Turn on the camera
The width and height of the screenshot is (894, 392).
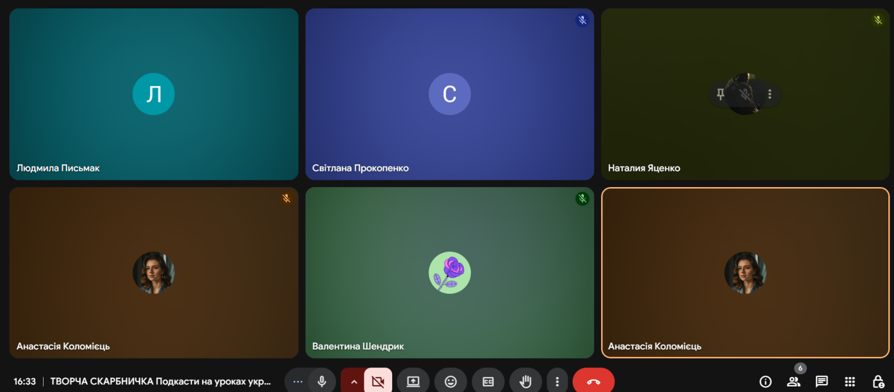coord(378,381)
